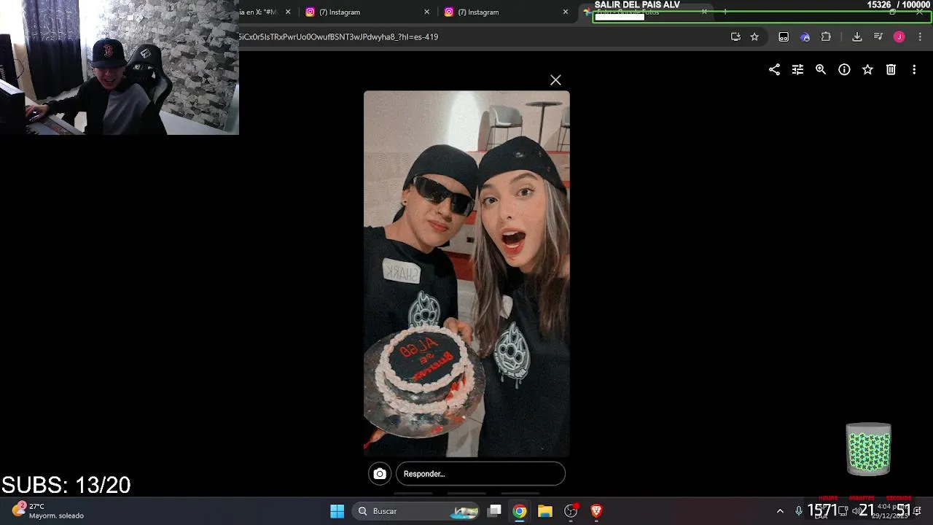This screenshot has height=525, width=933.
Task: Open Chrome downloads icon
Action: [857, 36]
